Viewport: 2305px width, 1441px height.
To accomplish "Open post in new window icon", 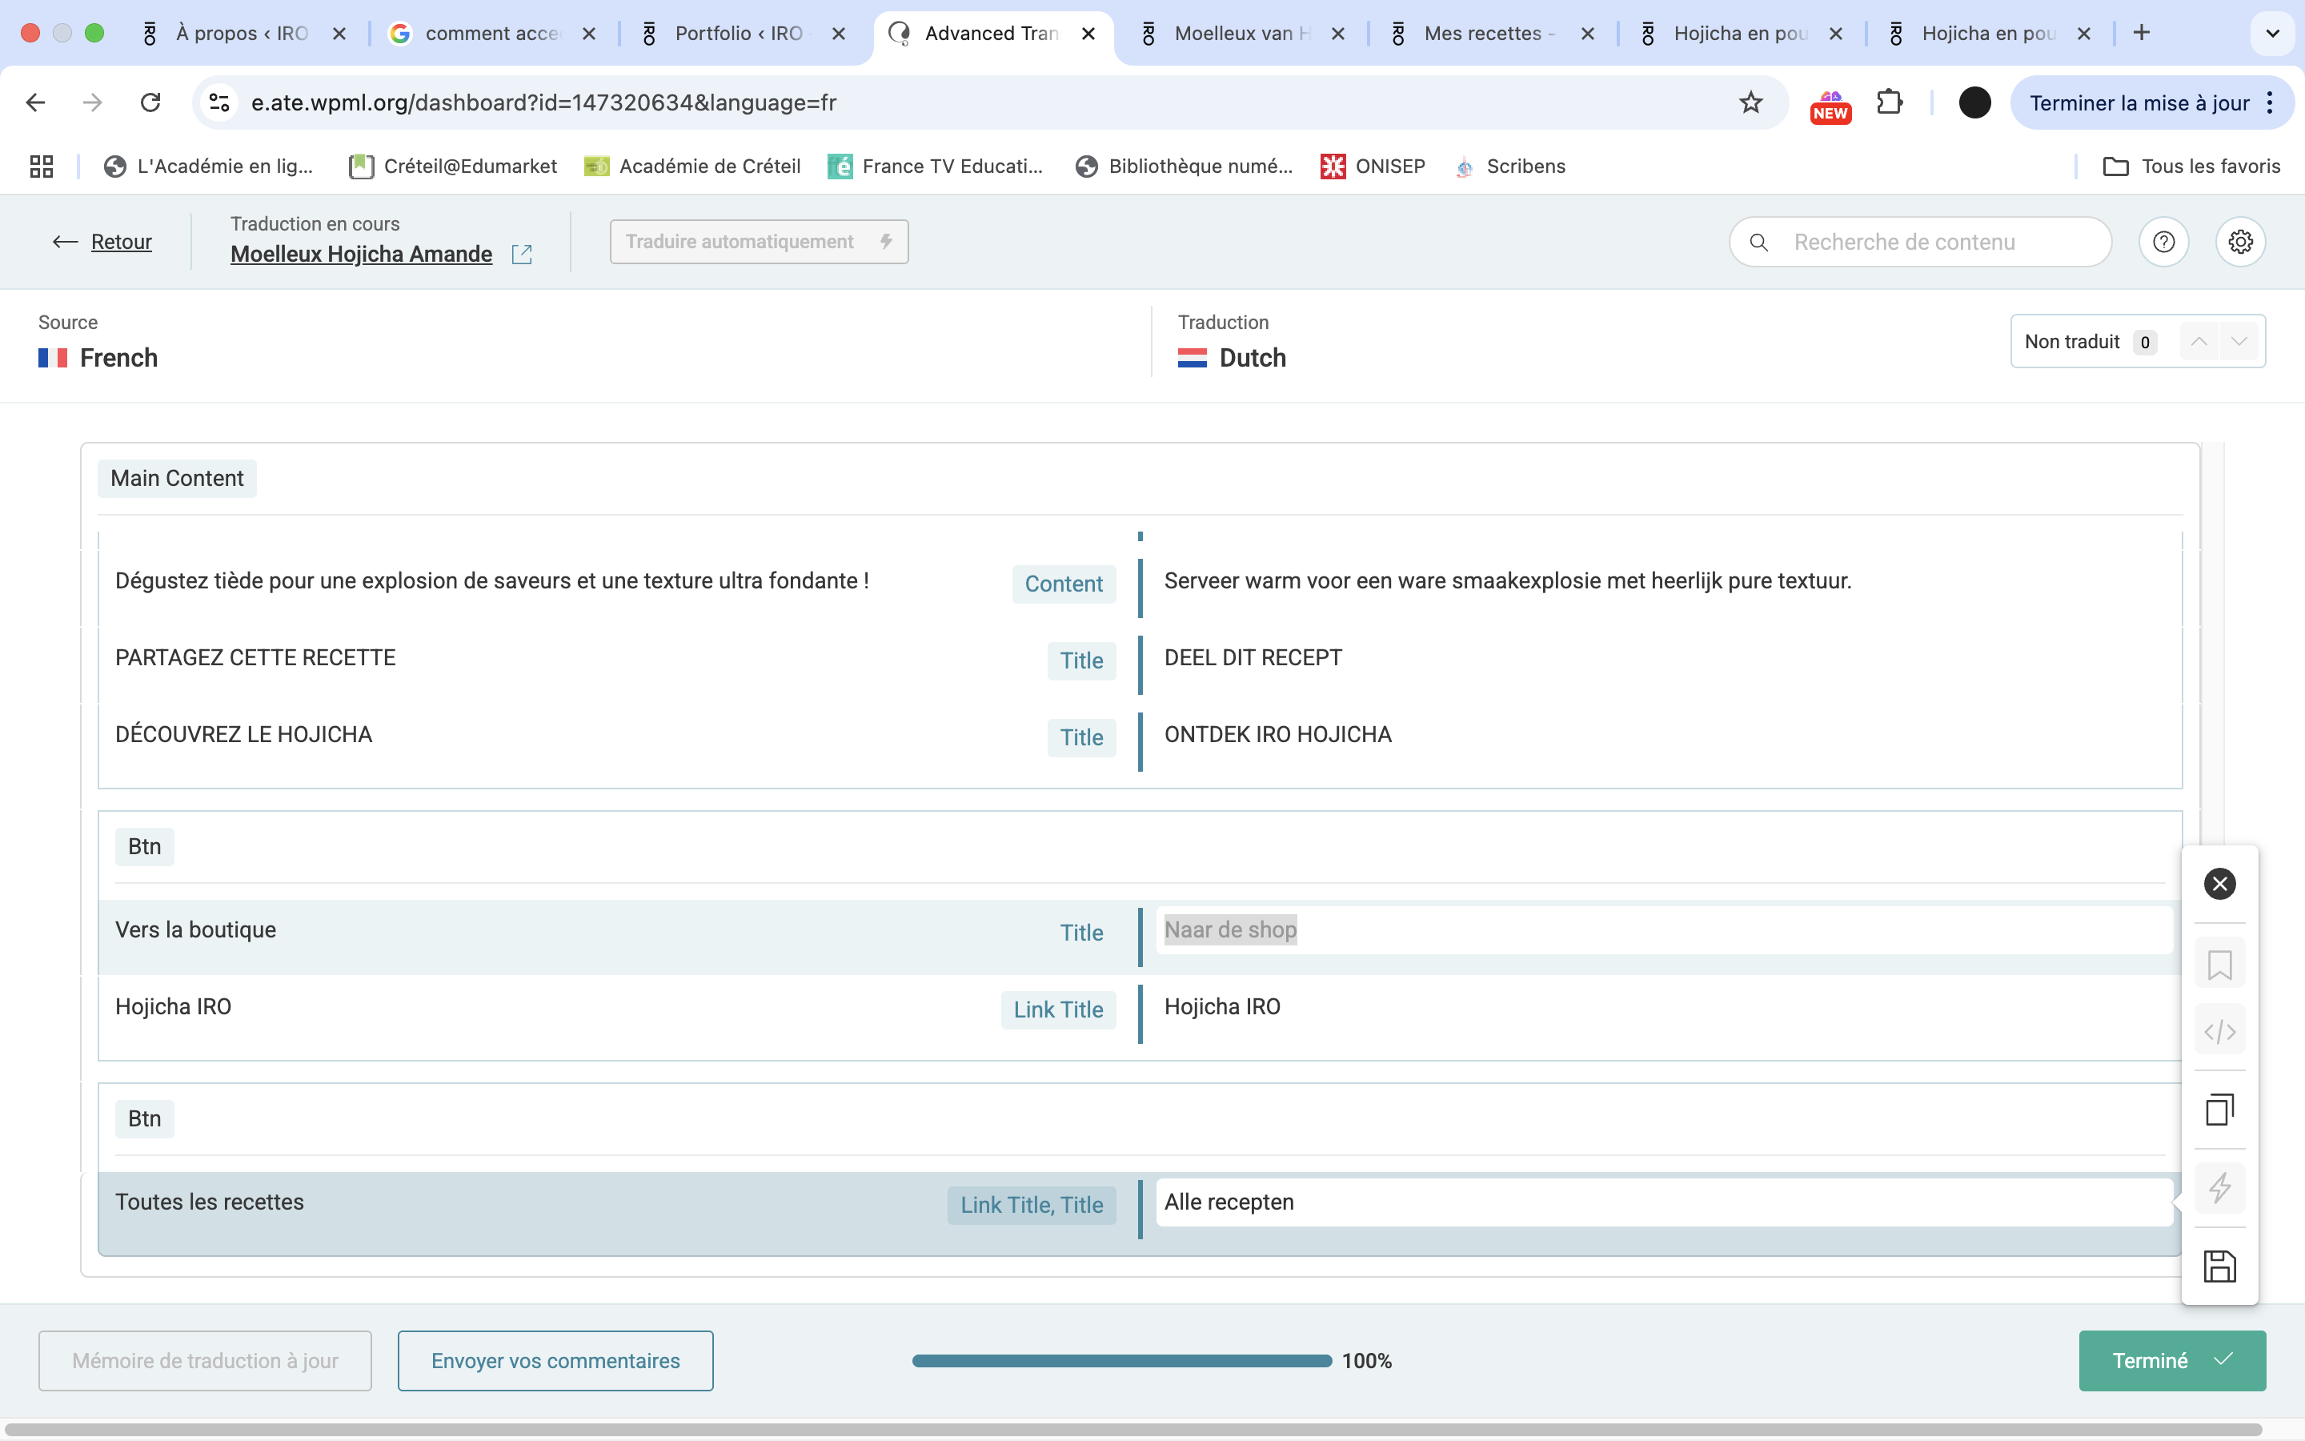I will pyautogui.click(x=522, y=255).
